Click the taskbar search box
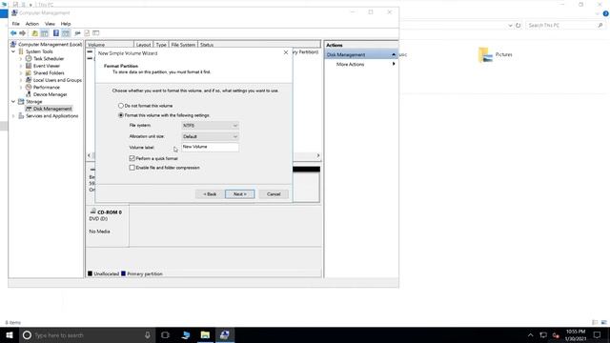Image resolution: width=610 pixels, height=343 pixels. (87, 334)
